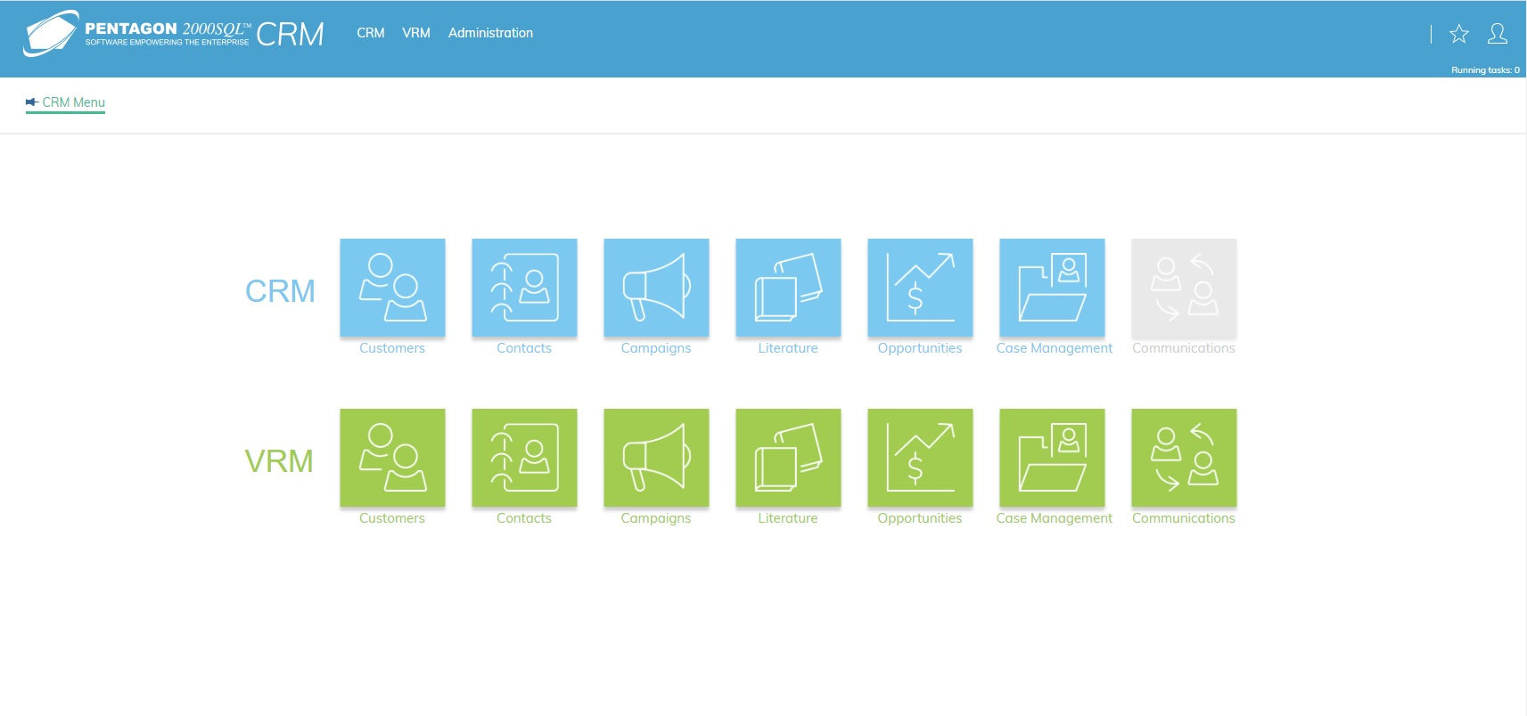Open the CRM Contacts tile
Screen dimensions: 1527x716
click(x=524, y=288)
